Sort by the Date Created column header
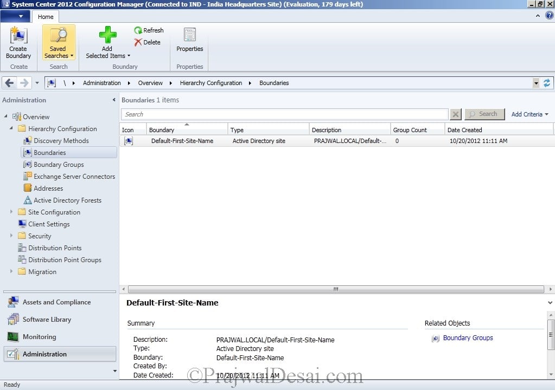555x390 pixels. pyautogui.click(x=499, y=129)
